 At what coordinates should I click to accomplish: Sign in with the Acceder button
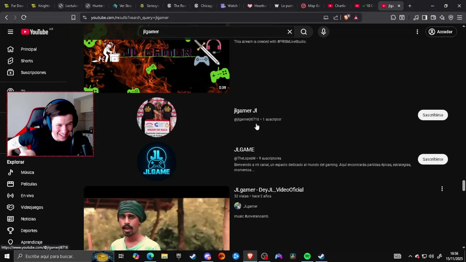(x=441, y=32)
